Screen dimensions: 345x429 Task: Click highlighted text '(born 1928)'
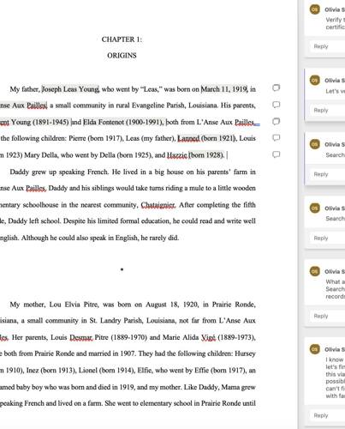pos(206,155)
